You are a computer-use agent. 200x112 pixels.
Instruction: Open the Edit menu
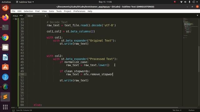tap(19, 11)
